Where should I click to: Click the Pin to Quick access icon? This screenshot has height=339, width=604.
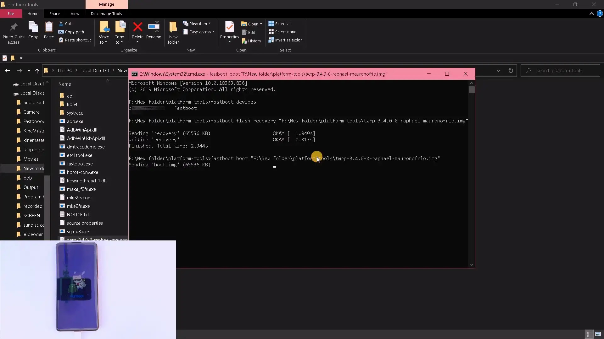pos(14,28)
